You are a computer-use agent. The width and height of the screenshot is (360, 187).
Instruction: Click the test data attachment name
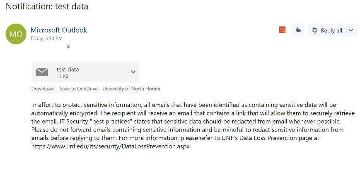tap(68, 70)
